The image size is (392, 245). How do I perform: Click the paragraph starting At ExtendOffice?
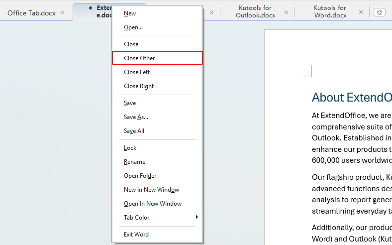point(352,138)
